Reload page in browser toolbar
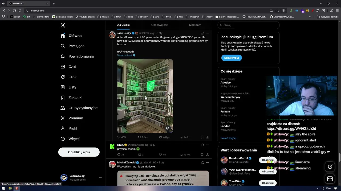 [14, 11]
